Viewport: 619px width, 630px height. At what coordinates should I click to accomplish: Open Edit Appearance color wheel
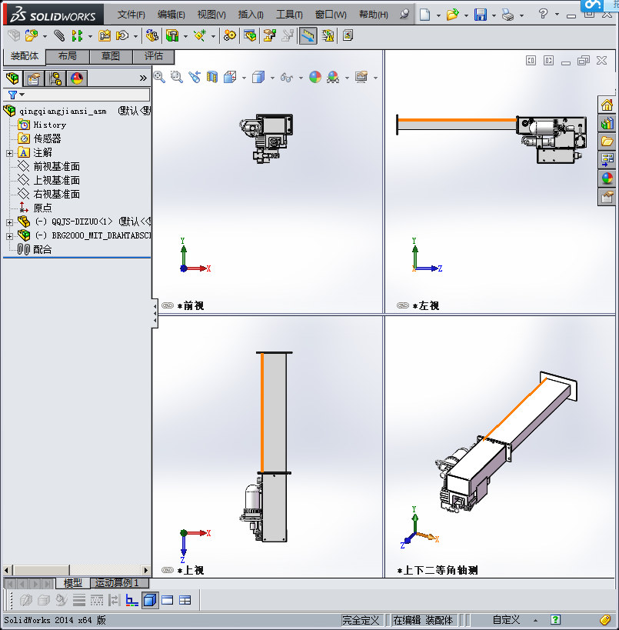click(x=315, y=77)
